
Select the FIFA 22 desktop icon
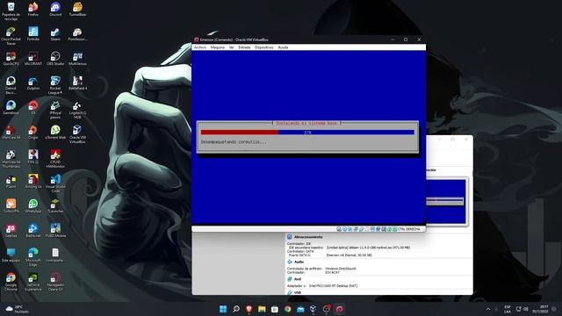[x=33, y=157]
